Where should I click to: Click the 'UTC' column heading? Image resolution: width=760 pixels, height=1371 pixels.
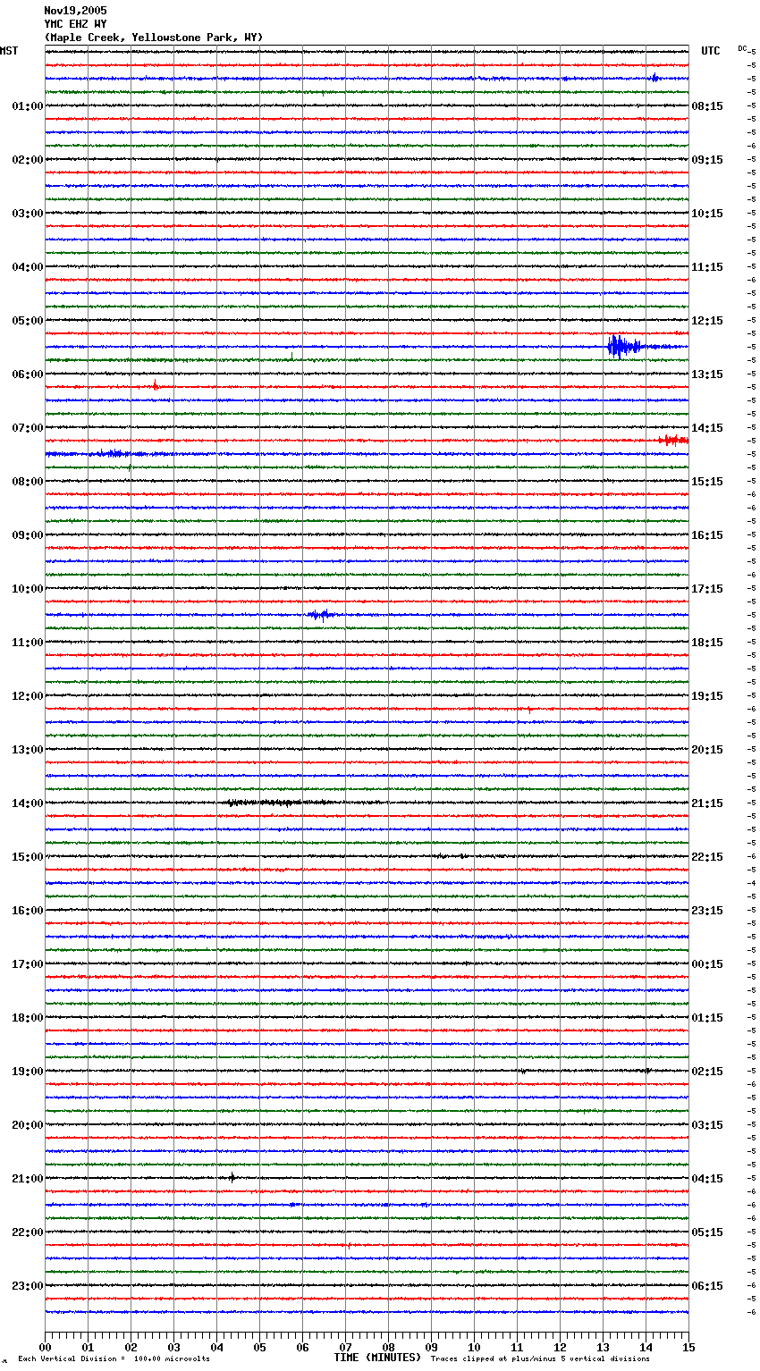point(711,51)
